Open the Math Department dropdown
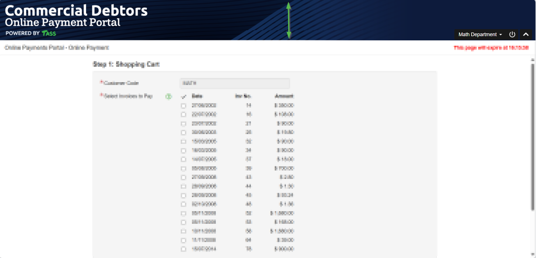 click(480, 34)
